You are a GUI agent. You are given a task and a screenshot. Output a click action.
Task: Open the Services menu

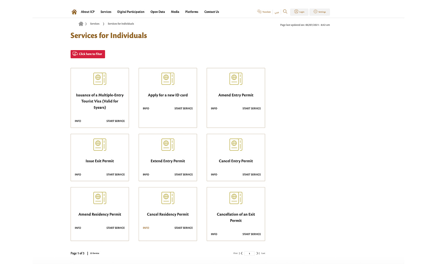[106, 12]
